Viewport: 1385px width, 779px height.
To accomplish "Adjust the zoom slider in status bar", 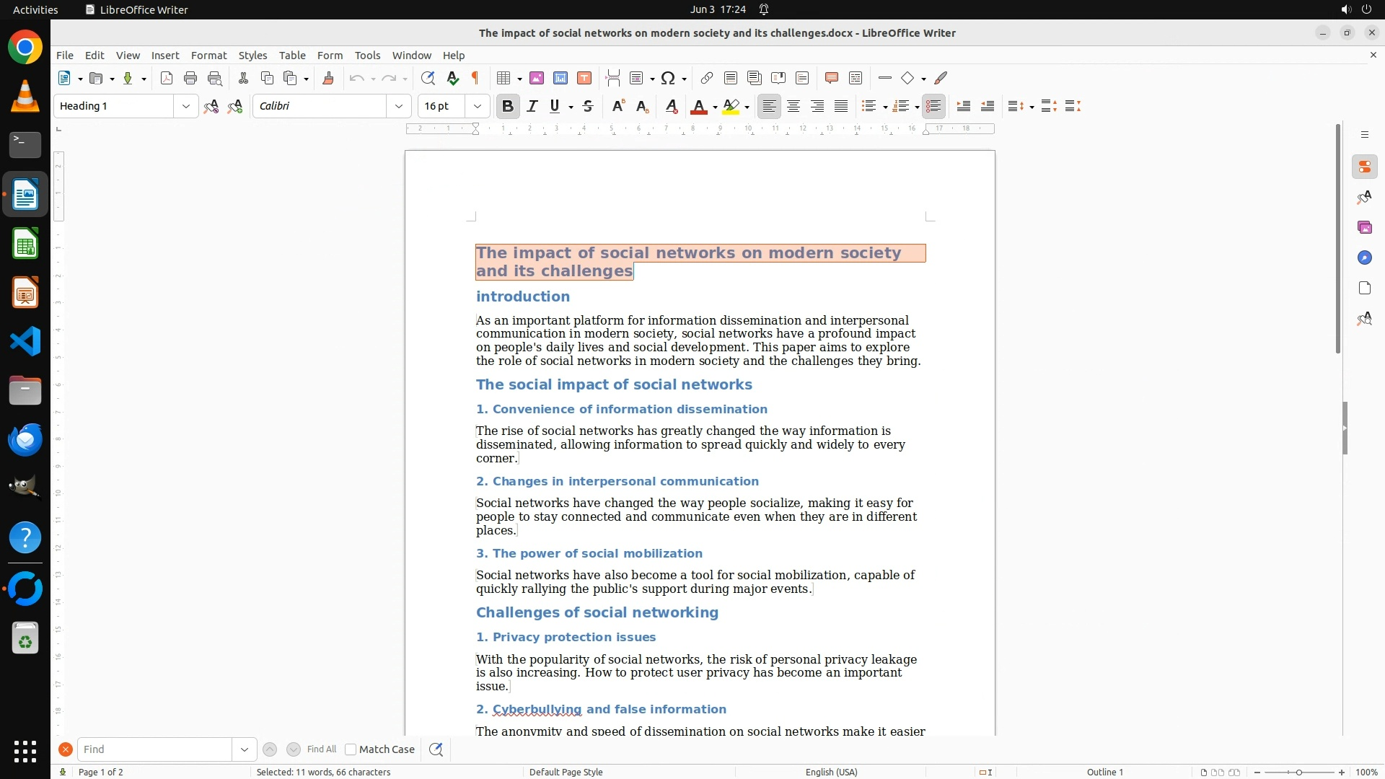I will [1299, 772].
